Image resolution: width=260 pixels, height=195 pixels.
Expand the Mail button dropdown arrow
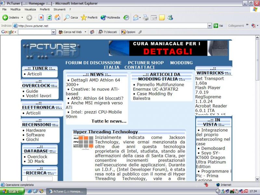[x=140, y=18]
